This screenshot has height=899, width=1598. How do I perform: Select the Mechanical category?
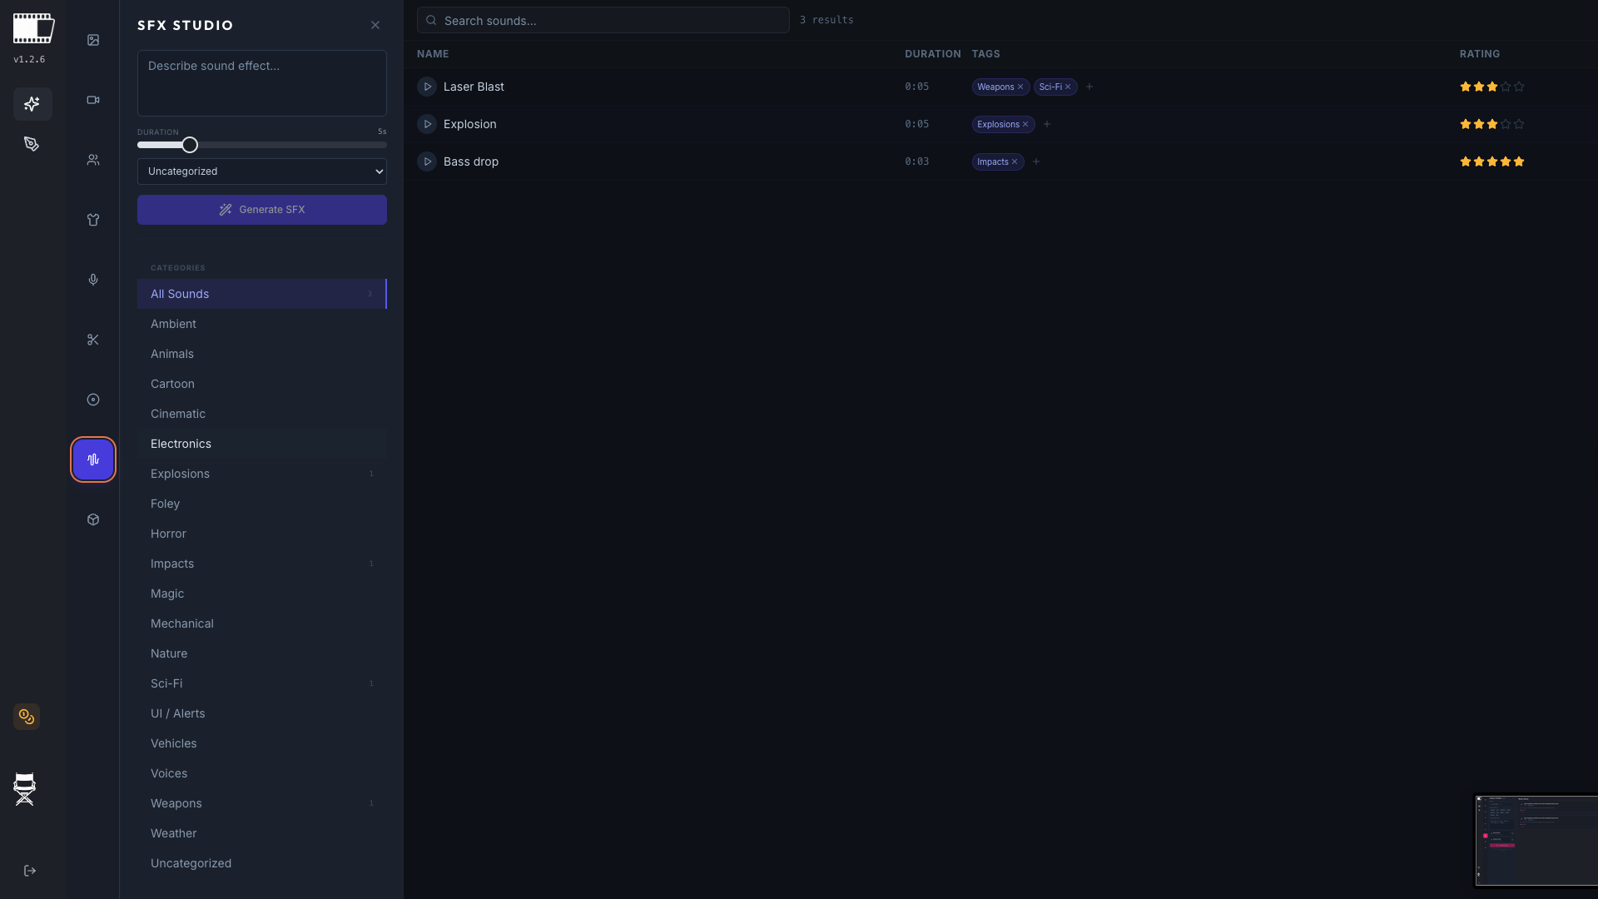pyautogui.click(x=262, y=623)
